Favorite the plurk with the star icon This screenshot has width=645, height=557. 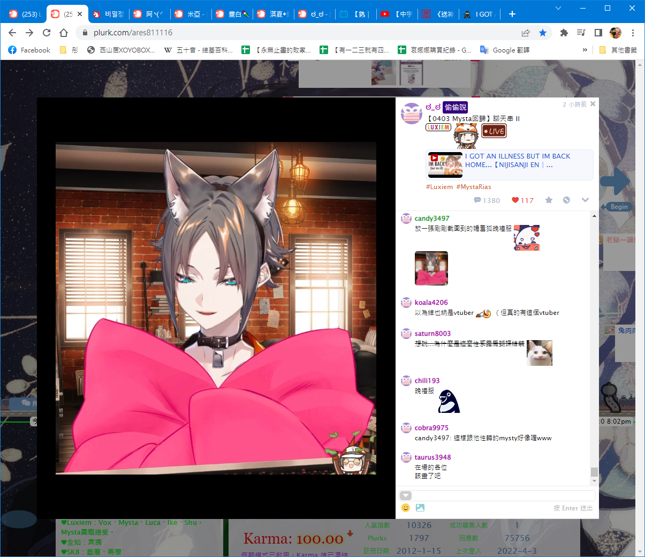[x=549, y=200]
